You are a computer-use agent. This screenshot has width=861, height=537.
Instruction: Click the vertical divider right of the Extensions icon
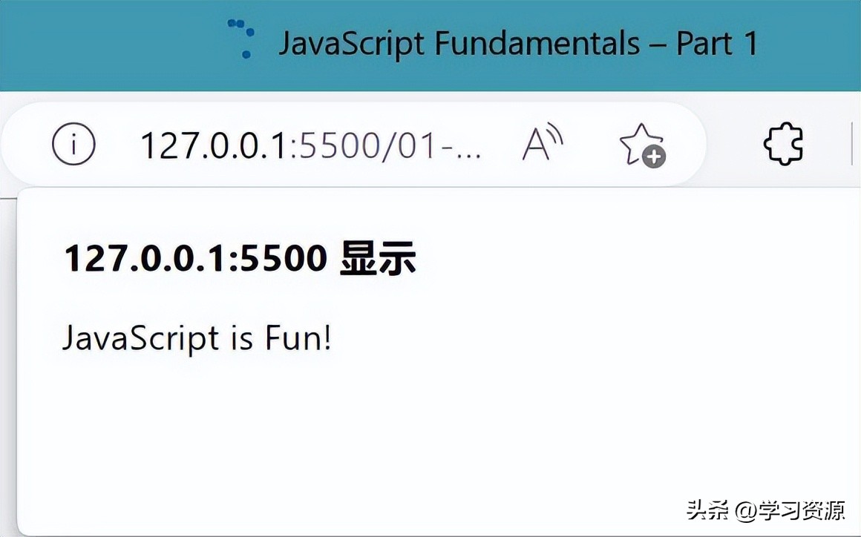tap(852, 144)
